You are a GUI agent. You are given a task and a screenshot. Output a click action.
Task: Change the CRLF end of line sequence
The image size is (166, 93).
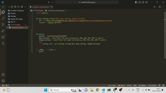[x=135, y=85]
